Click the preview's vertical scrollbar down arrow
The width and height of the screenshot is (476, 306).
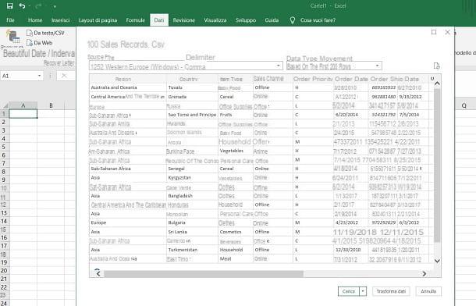click(x=437, y=261)
